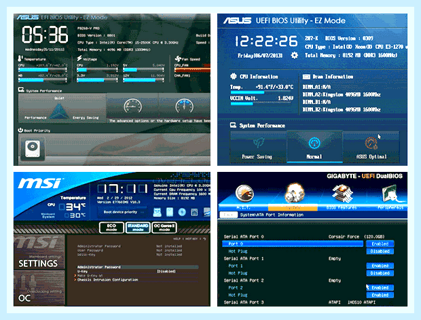421x320 pixels.
Task: Click the CPU temperature bar in ASUS EFI
Action: click(42, 70)
